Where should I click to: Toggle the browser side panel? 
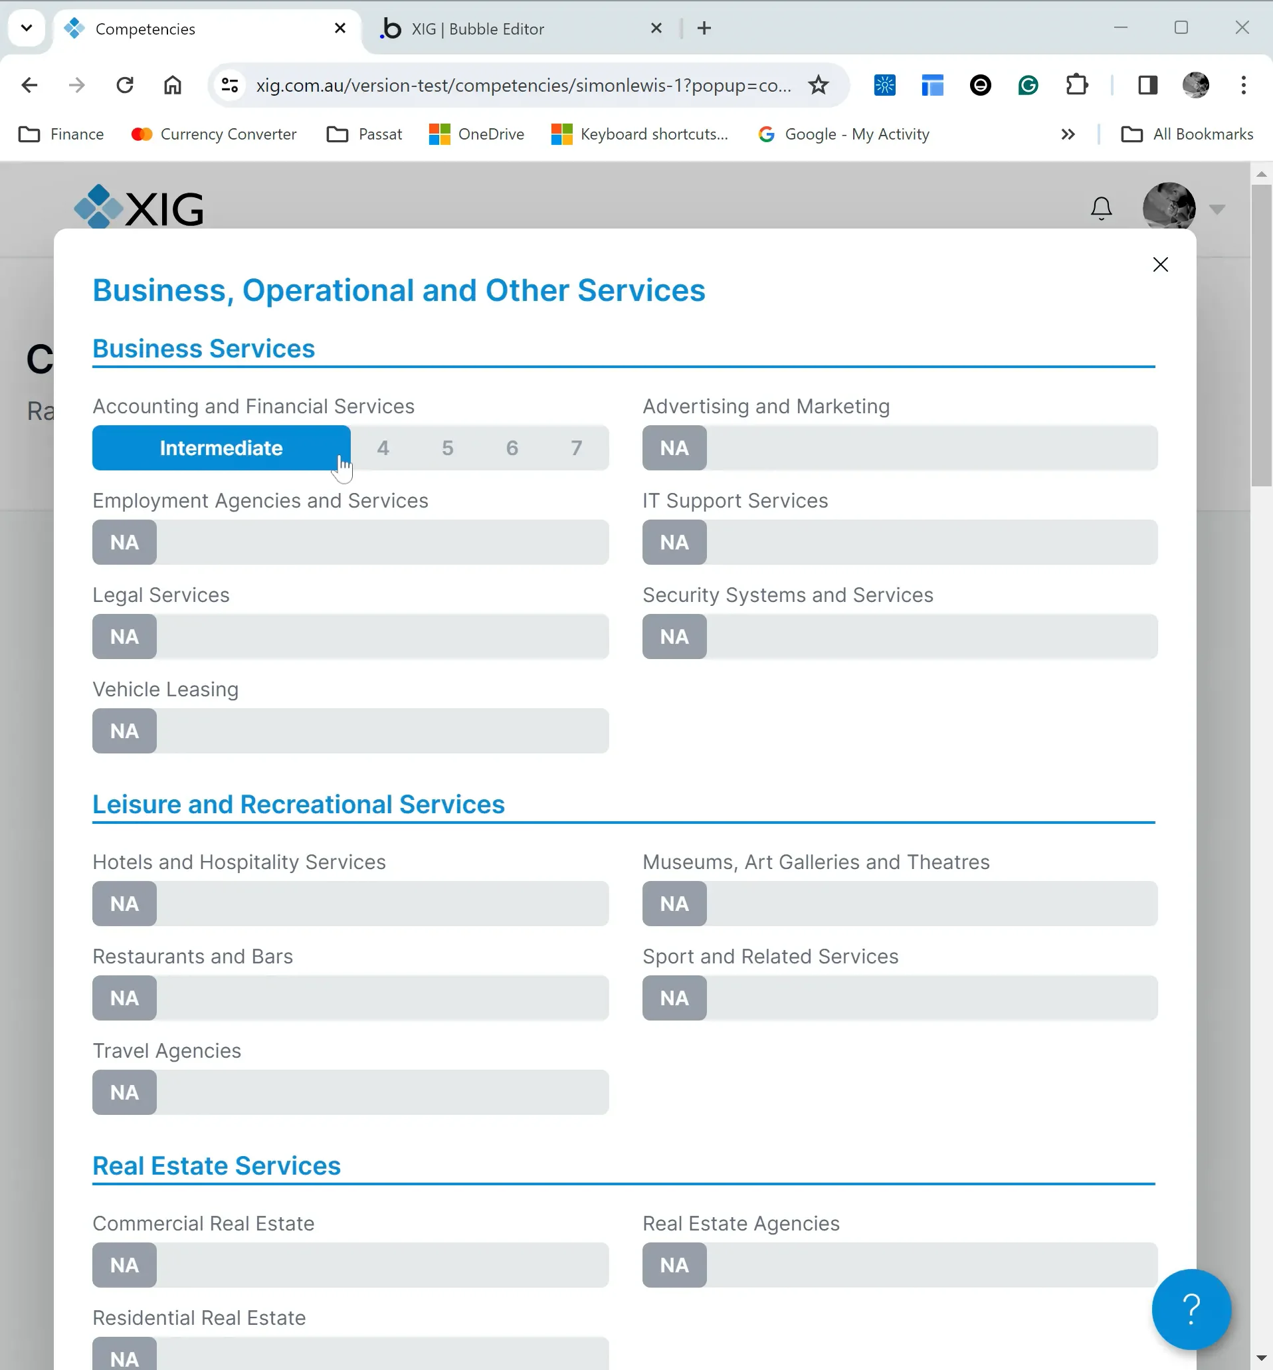click(x=1147, y=85)
